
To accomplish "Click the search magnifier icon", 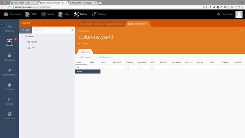I will 72,30.
